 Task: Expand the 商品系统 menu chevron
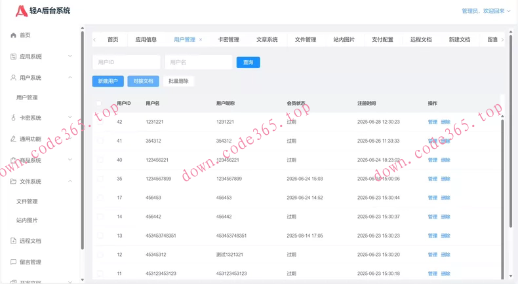(70, 160)
